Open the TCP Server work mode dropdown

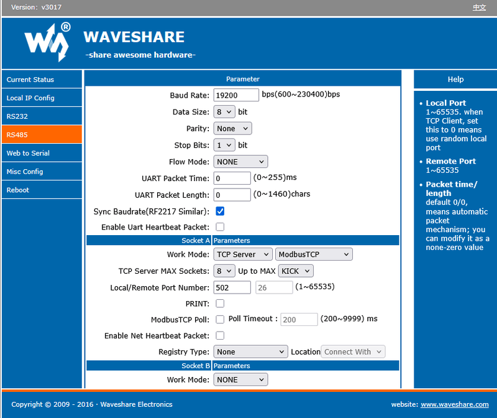click(x=243, y=254)
